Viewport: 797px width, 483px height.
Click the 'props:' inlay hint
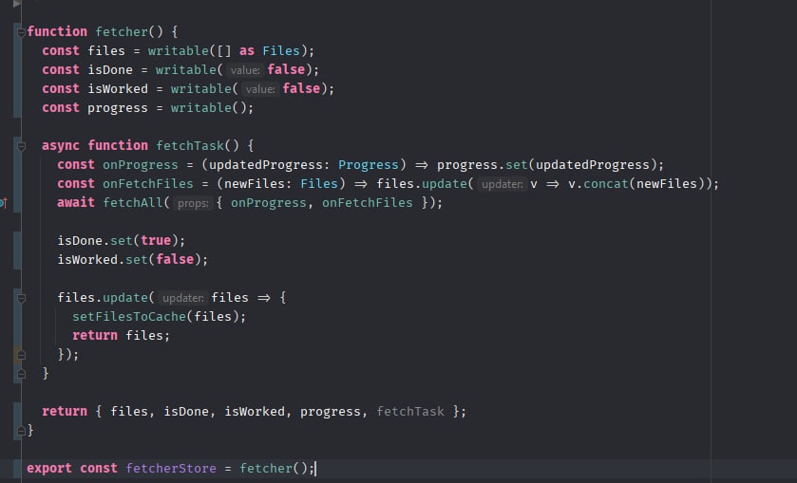(x=193, y=203)
